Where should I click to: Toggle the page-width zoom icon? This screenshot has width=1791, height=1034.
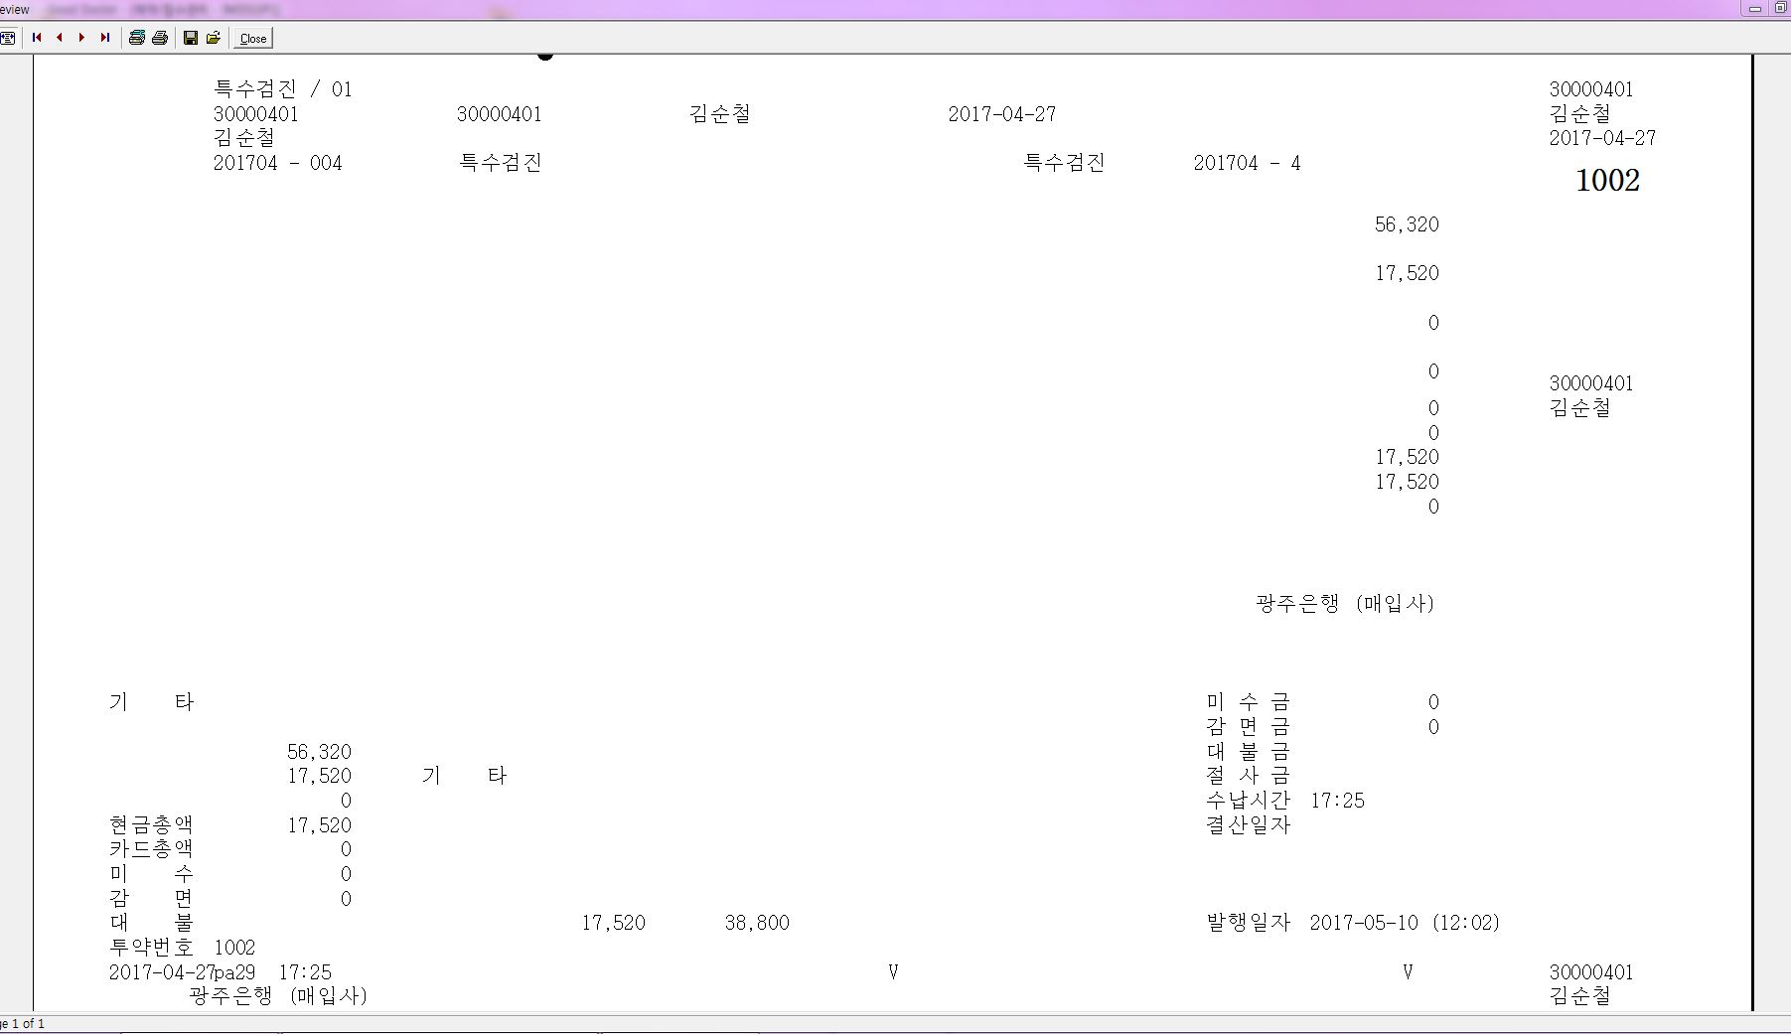(x=8, y=38)
